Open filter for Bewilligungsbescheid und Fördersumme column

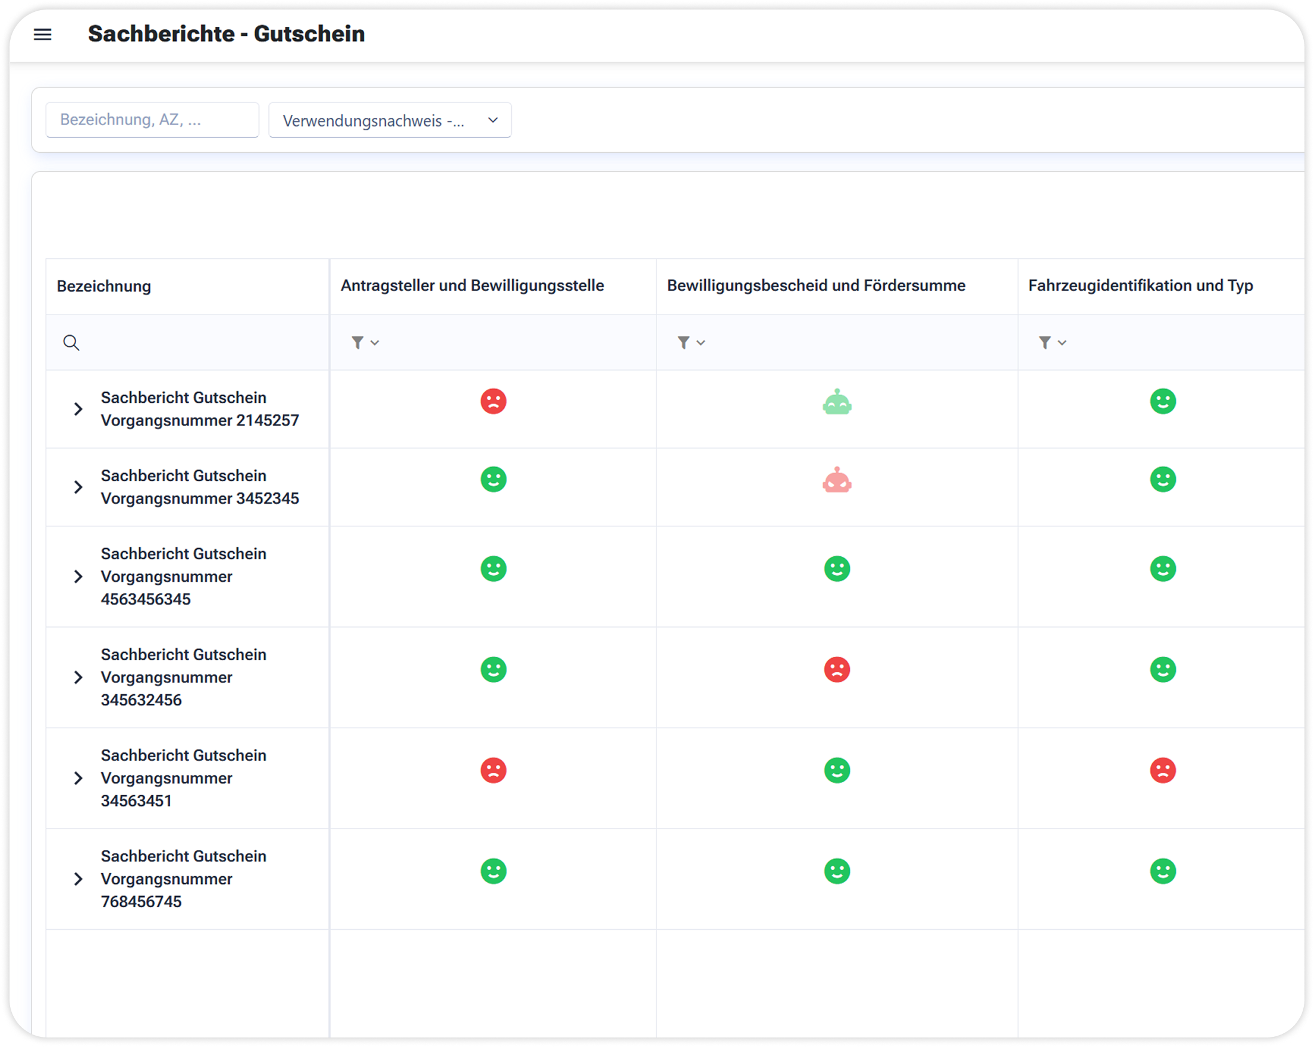(x=691, y=342)
